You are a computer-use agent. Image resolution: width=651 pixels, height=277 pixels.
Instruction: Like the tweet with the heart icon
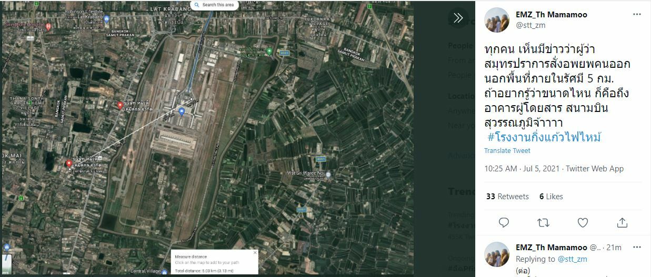583,222
